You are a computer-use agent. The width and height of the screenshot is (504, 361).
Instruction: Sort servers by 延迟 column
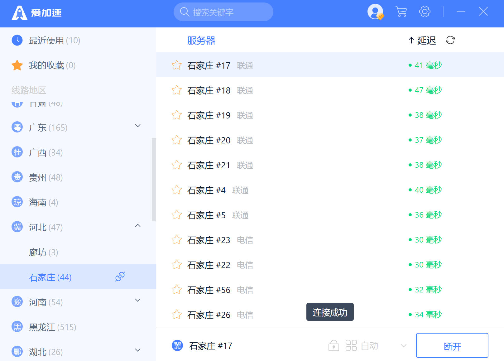coord(422,40)
